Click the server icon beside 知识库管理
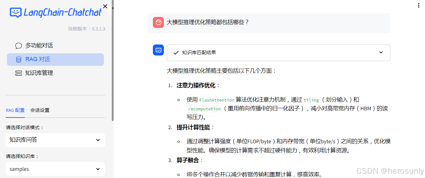This screenshot has width=425, height=178. pyautogui.click(x=19, y=73)
